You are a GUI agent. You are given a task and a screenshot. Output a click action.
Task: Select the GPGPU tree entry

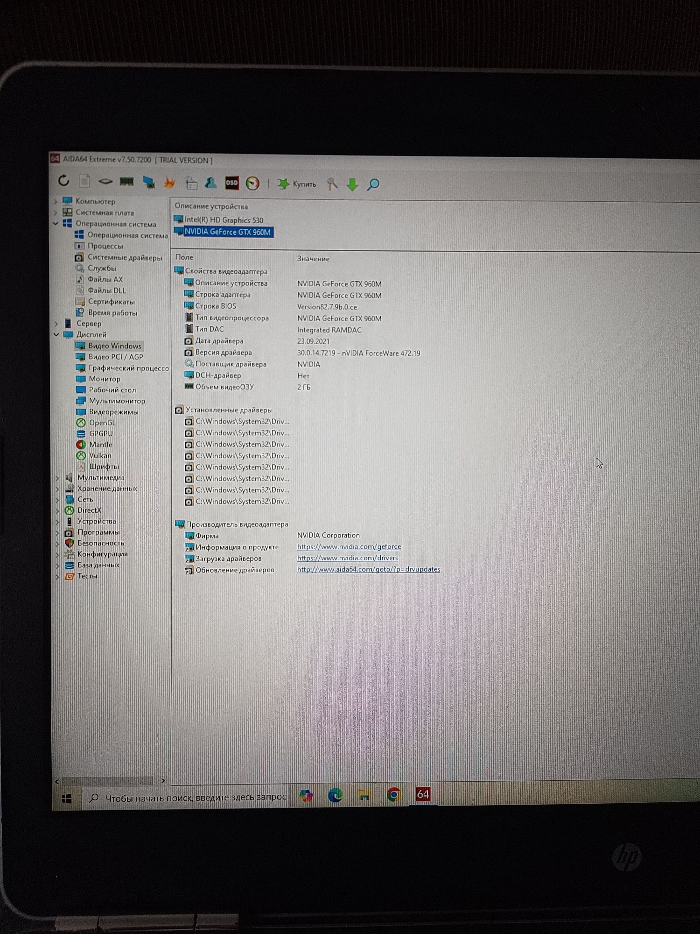(101, 433)
